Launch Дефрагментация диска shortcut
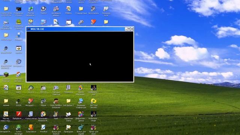240x135 pixels. pos(81,114)
